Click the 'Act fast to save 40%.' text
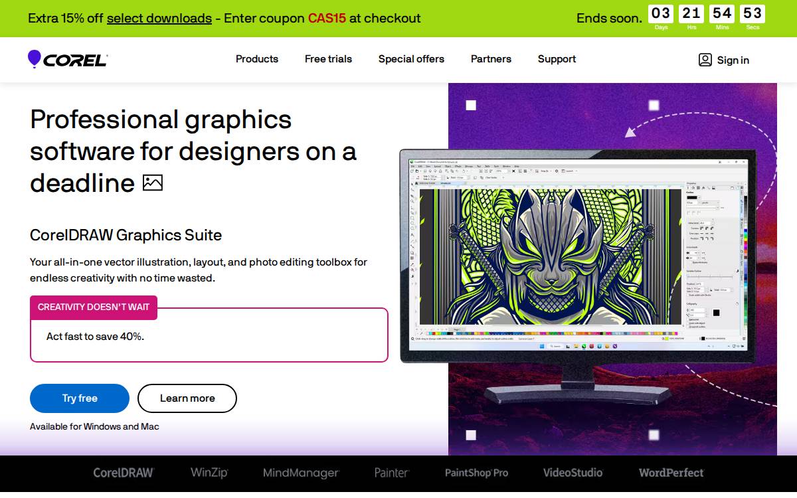Image resolution: width=797 pixels, height=498 pixels. point(95,337)
